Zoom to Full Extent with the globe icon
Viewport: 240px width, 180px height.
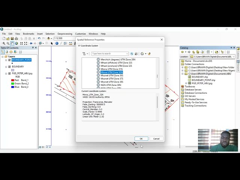tap(16, 43)
